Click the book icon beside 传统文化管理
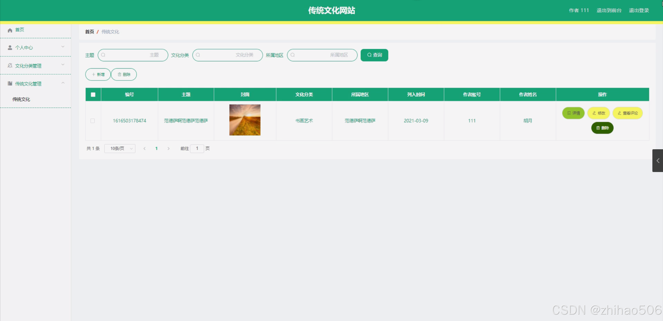The height and width of the screenshot is (321, 663). pyautogui.click(x=10, y=83)
